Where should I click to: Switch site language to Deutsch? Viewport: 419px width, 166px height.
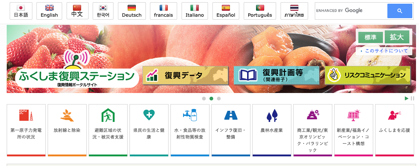tap(132, 11)
